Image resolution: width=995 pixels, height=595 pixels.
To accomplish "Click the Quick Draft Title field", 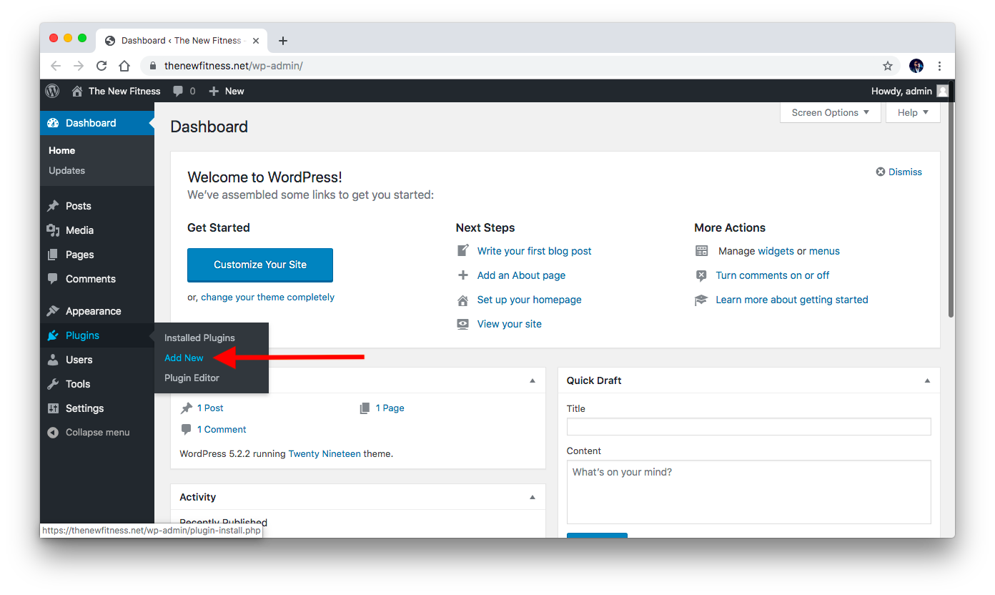I will [748, 426].
